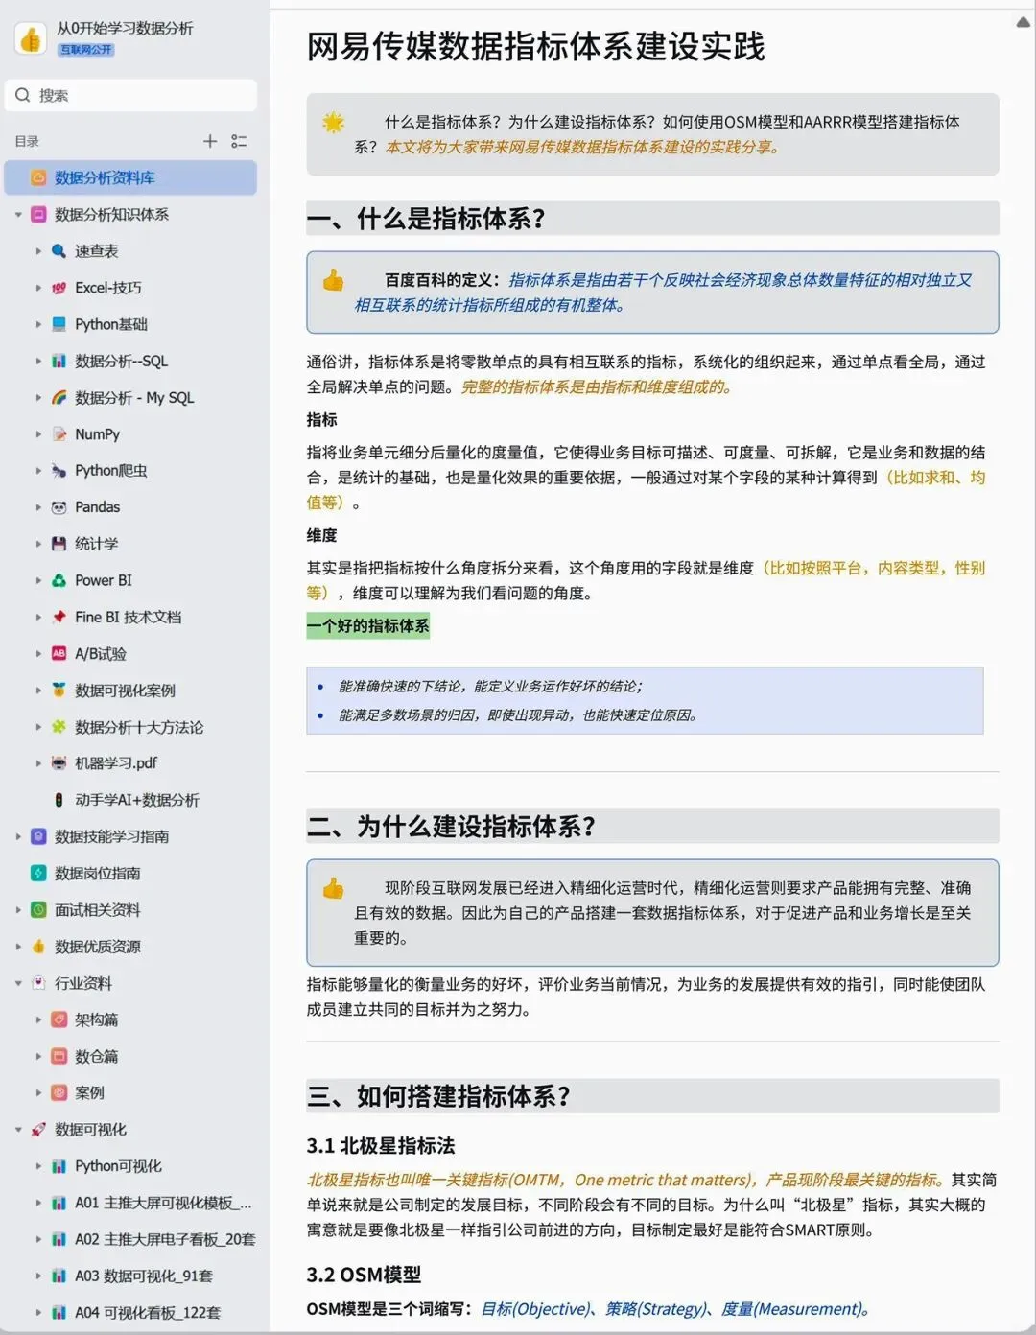The image size is (1036, 1335).
Task: Click the 统计学 floppy disk icon
Action: tap(59, 544)
